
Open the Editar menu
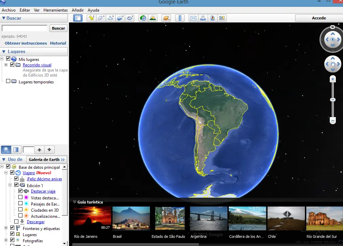point(25,10)
